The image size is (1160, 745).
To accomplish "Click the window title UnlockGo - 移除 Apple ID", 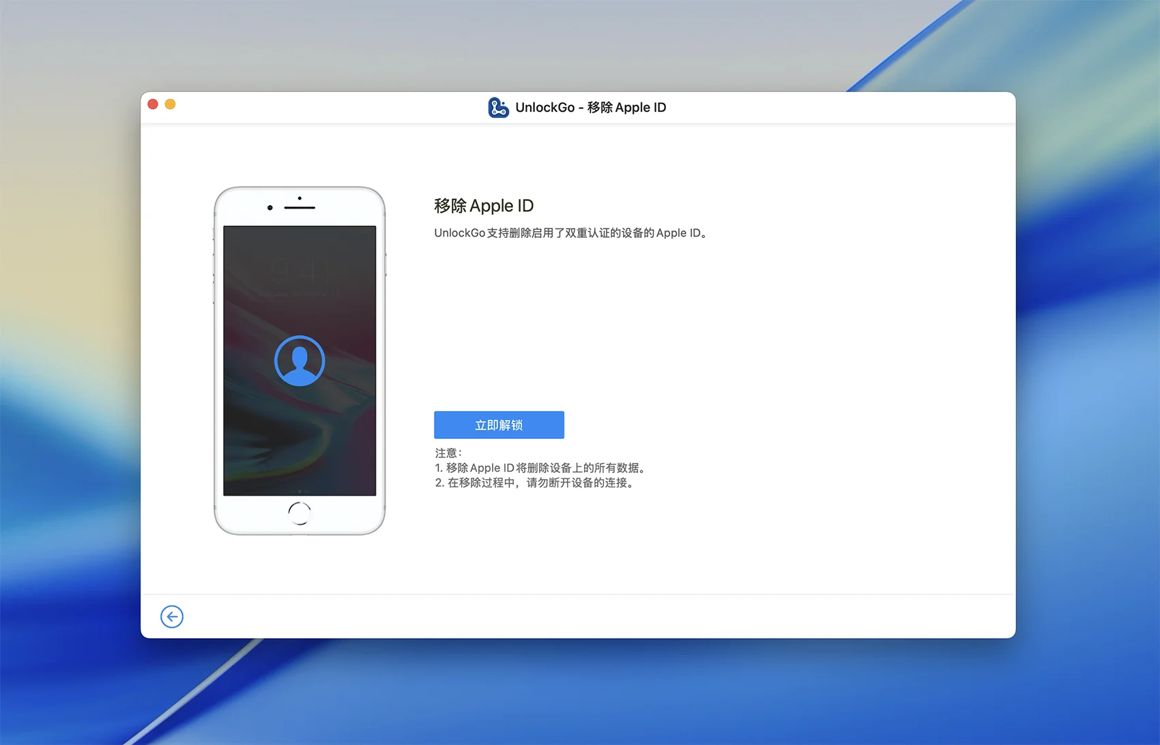I will point(590,108).
